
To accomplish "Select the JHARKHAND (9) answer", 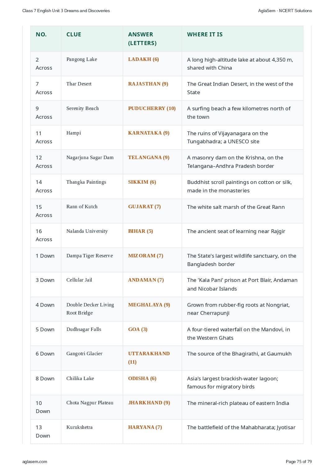I will 149,403.
